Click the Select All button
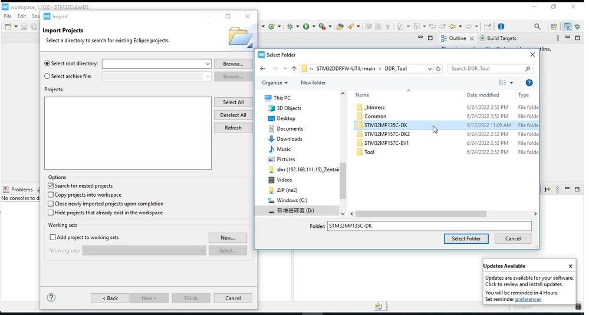 (x=233, y=102)
